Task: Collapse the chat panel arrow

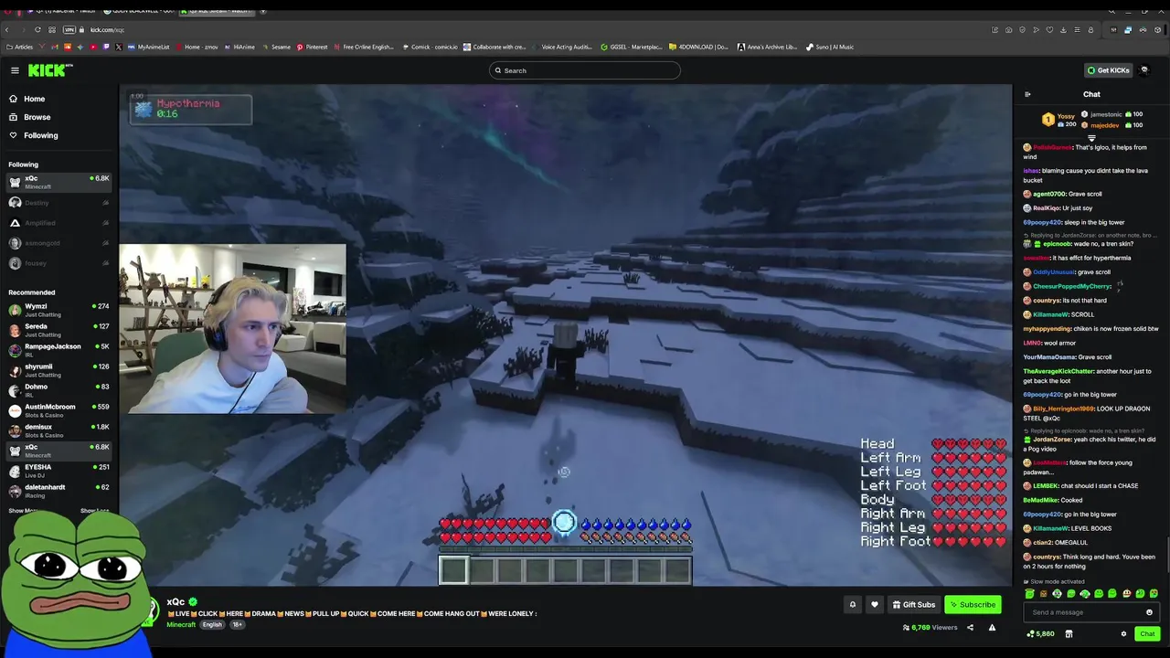Action: tap(1027, 94)
